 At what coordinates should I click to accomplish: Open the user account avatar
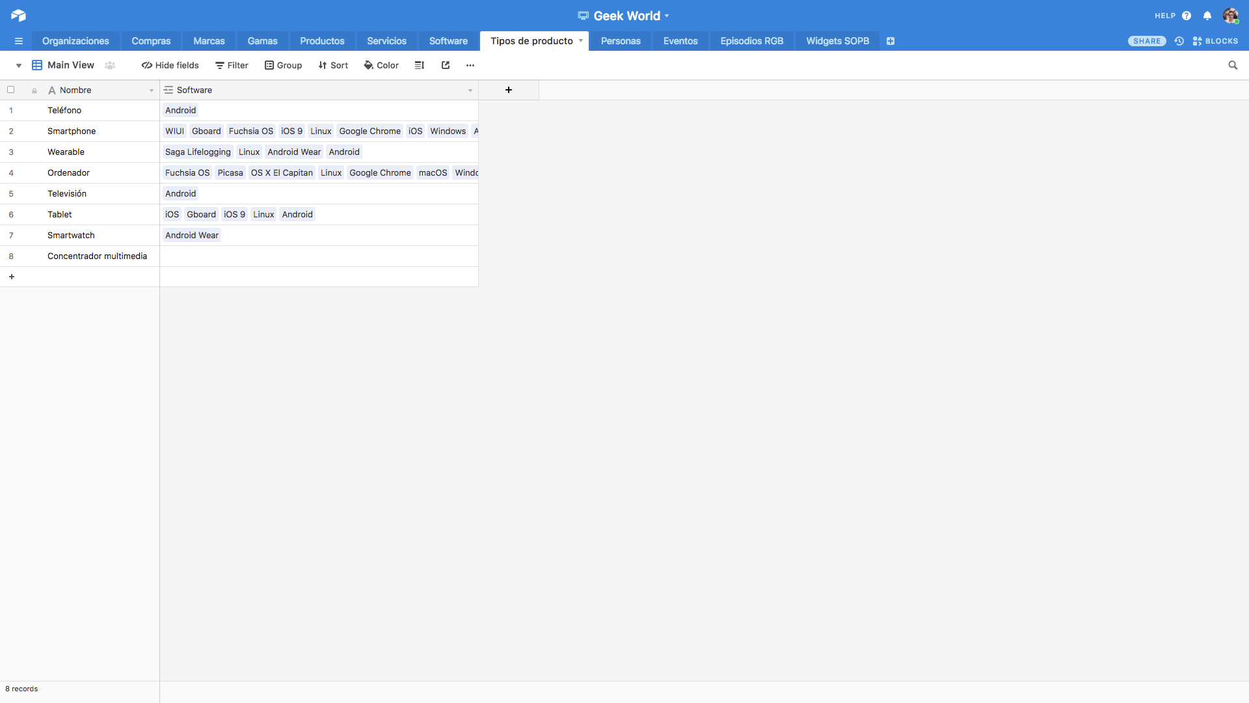(1230, 16)
